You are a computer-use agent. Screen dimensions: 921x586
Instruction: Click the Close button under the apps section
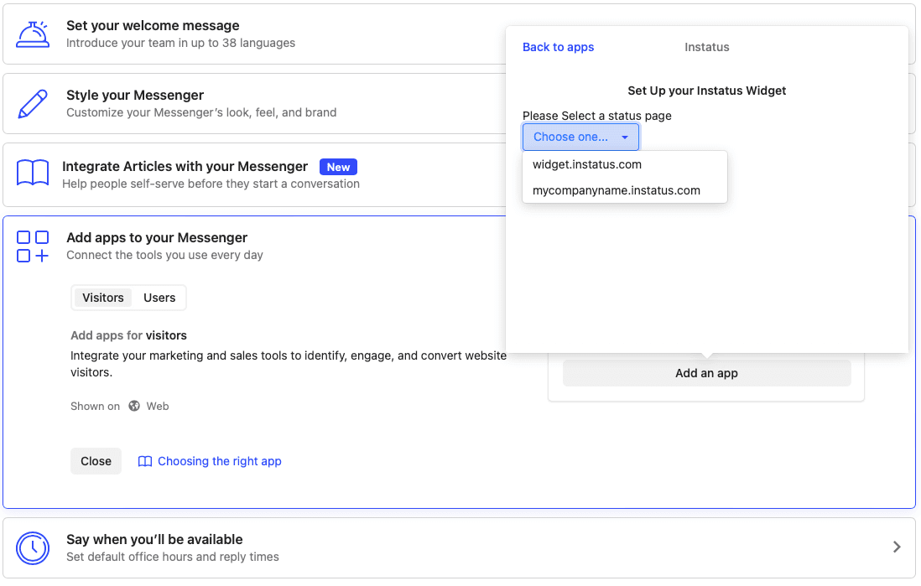[96, 461]
